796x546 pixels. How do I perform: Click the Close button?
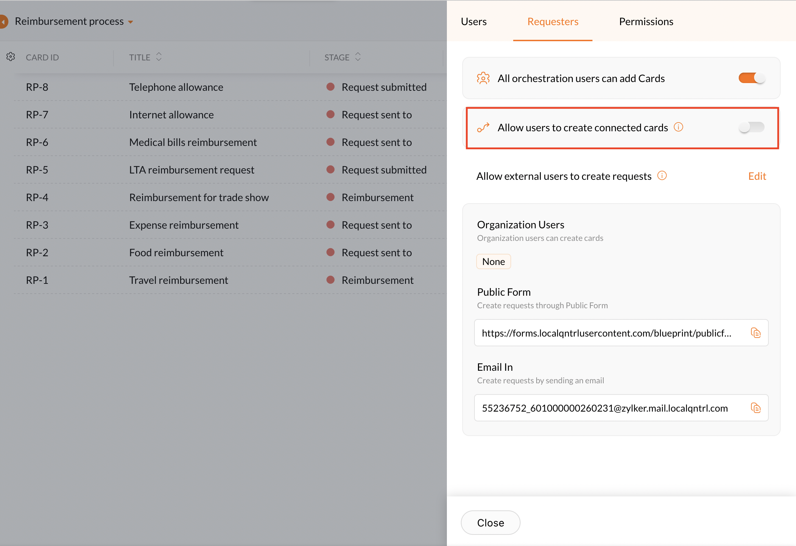(x=490, y=523)
